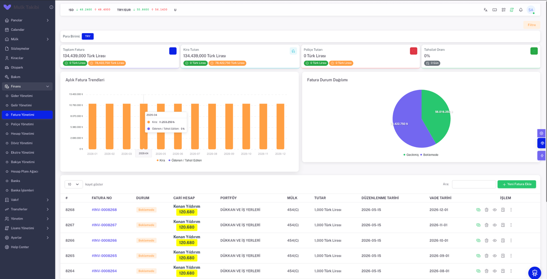This screenshot has height=279, width=547.
Task: Open Gider Yönetimi in the sidebar
Action: [27, 96]
